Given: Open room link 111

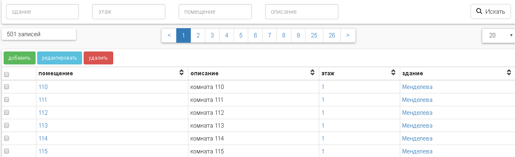Looking at the screenshot, I should point(43,100).
